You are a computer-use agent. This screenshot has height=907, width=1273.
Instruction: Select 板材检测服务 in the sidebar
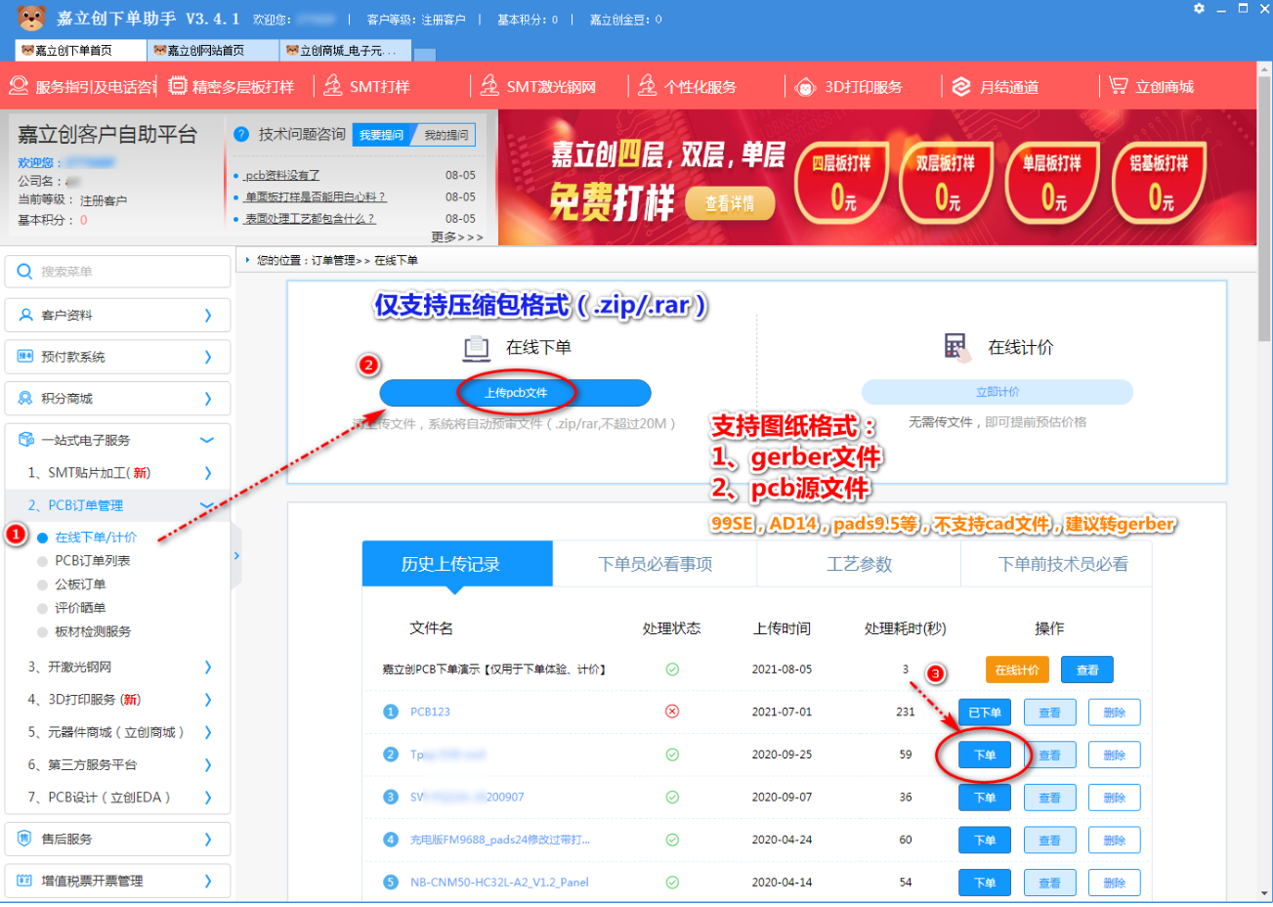[x=92, y=631]
